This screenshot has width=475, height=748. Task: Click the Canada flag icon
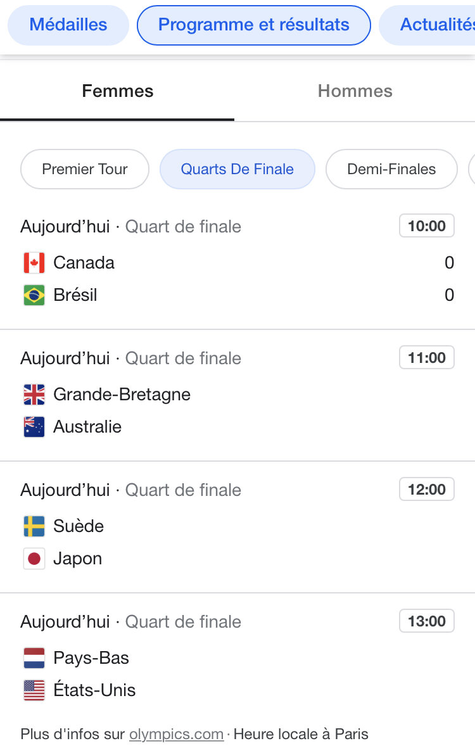34,263
